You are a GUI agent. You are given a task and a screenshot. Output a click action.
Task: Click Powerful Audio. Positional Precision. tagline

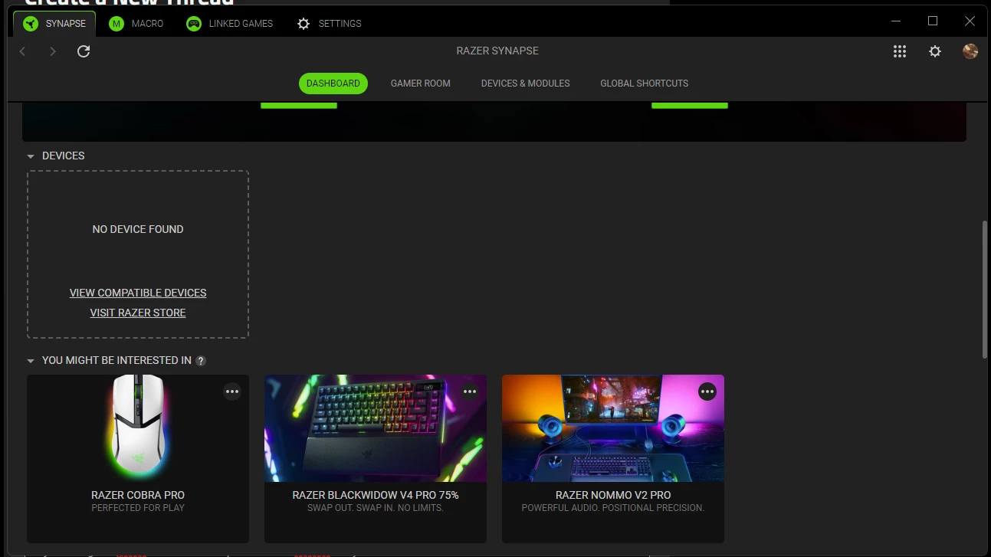(x=613, y=508)
